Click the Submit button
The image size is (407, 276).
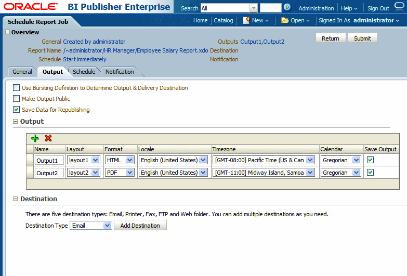pyautogui.click(x=363, y=38)
